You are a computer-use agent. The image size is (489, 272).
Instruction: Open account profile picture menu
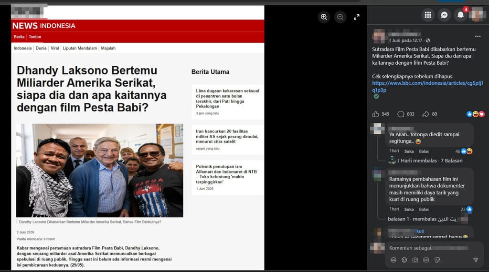(477, 15)
